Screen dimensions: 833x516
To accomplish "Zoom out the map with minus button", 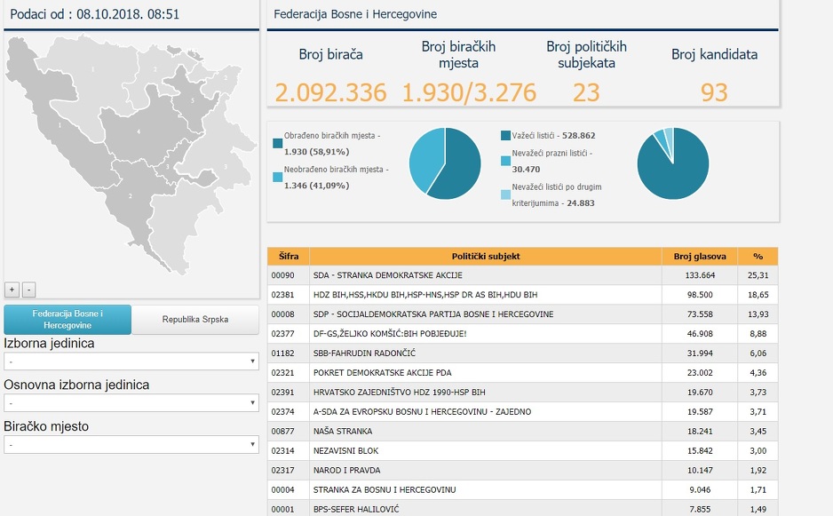I will coord(28,290).
